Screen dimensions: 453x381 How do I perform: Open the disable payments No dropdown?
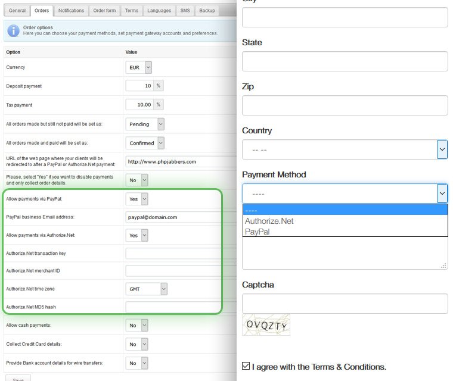click(136, 180)
